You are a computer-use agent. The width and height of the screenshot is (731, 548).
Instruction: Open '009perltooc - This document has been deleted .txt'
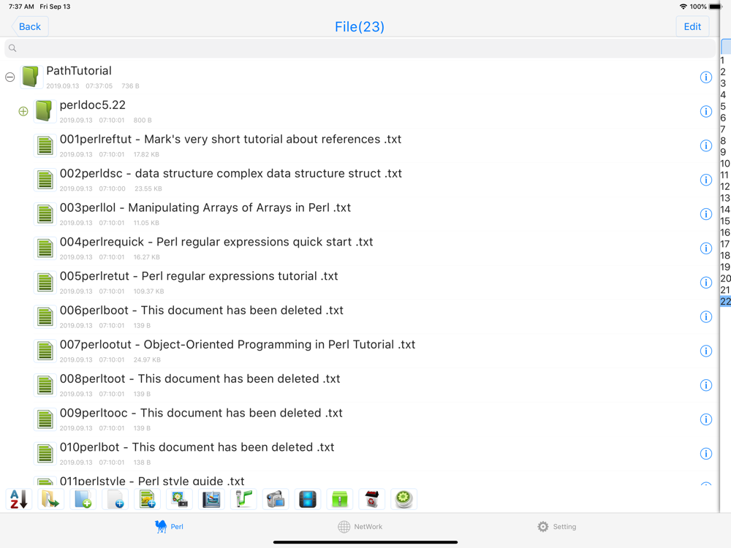click(x=359, y=419)
